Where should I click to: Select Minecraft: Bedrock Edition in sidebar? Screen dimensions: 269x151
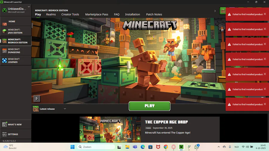(16, 41)
